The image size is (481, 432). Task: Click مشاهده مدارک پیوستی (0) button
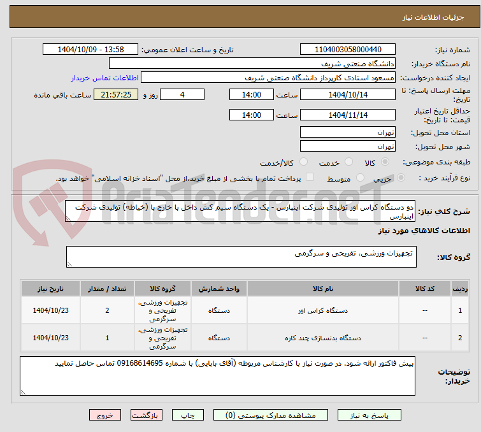coord(271,415)
